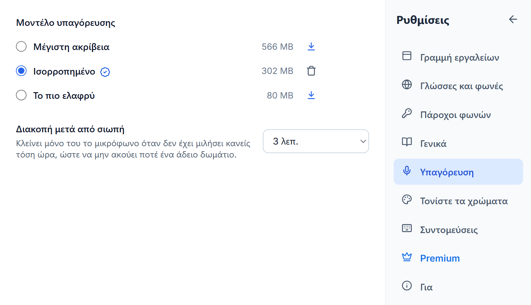Click the palette icon for Τονίστε τα χρώματα
Screen dimensions: 531x305
click(x=407, y=200)
